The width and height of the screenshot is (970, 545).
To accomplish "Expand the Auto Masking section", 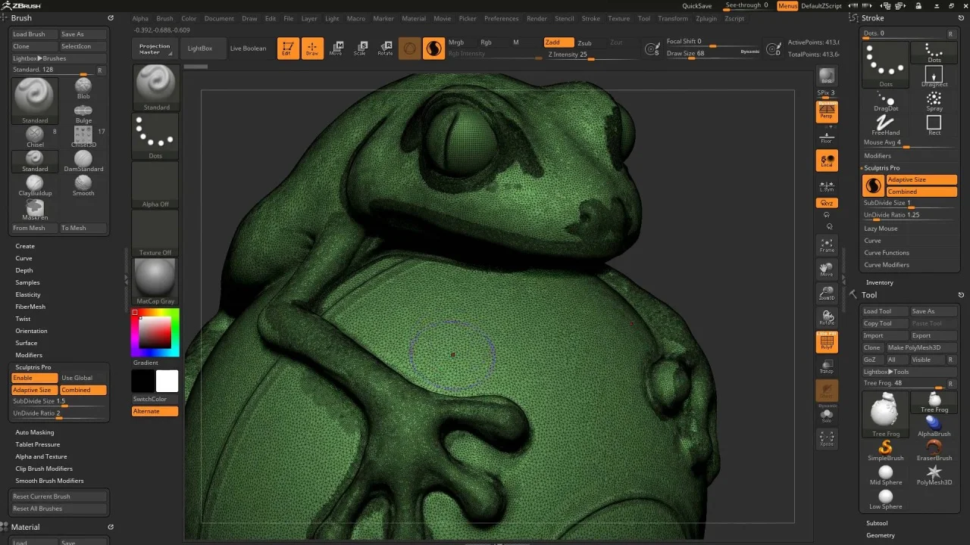I will (x=35, y=432).
